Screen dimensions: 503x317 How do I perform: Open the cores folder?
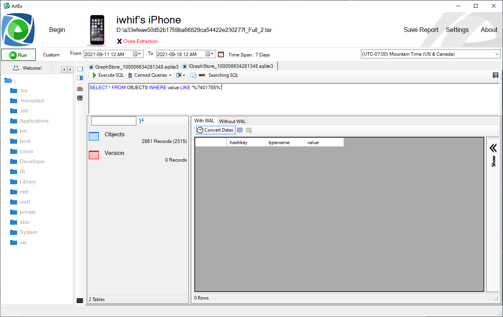coord(21,151)
